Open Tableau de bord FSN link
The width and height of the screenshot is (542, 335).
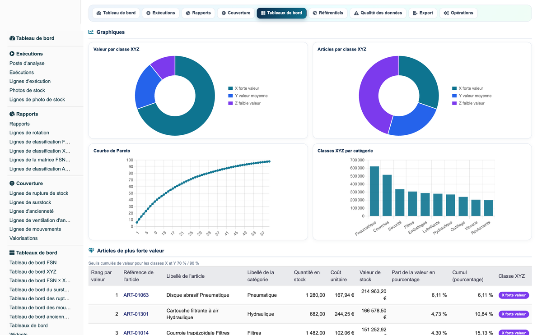(x=33, y=263)
